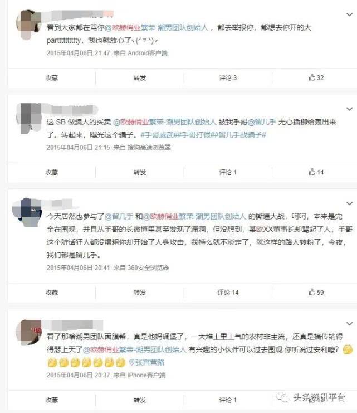The height and width of the screenshot is (413, 357).
Task: Like the post with 14 thumbs-up
Action: (316, 172)
